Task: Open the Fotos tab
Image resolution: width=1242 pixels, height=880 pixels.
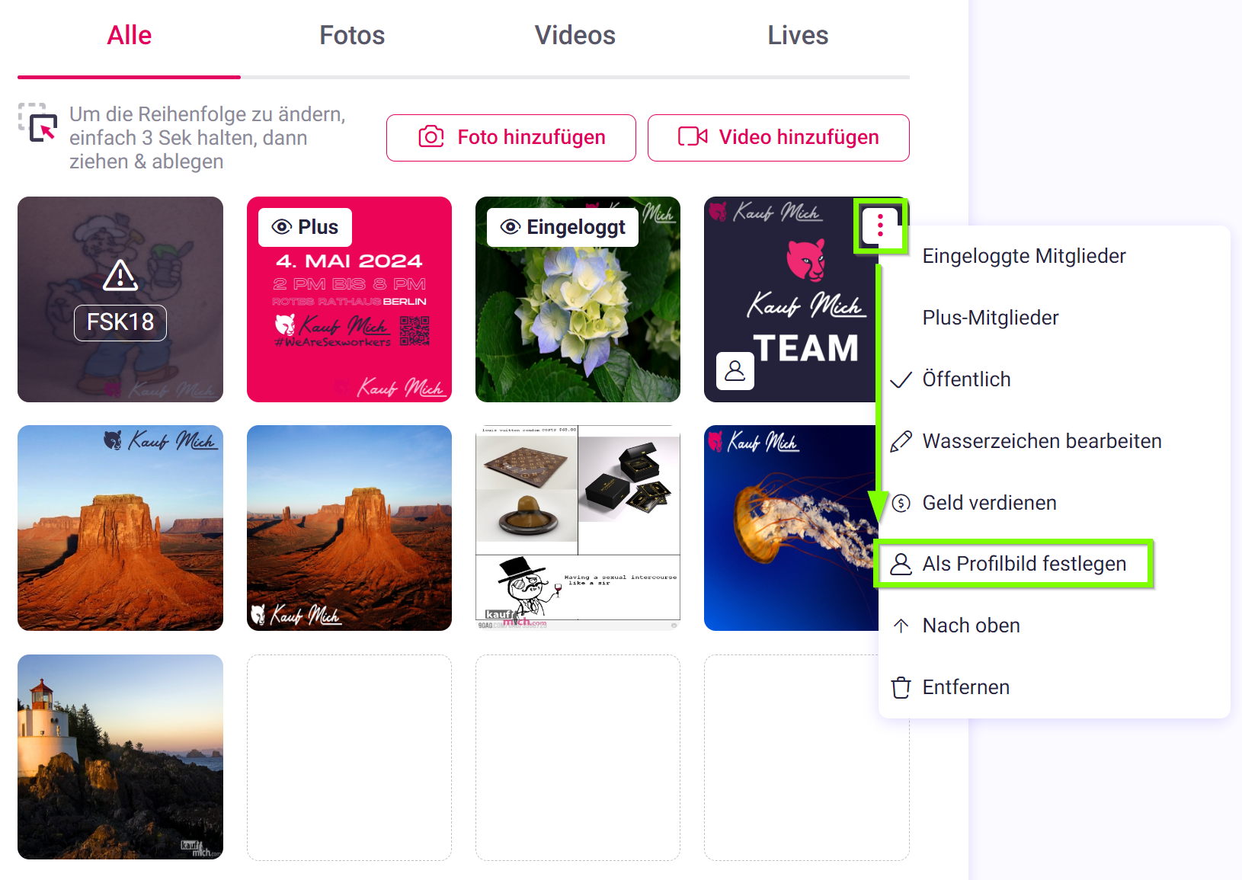Action: click(x=352, y=36)
